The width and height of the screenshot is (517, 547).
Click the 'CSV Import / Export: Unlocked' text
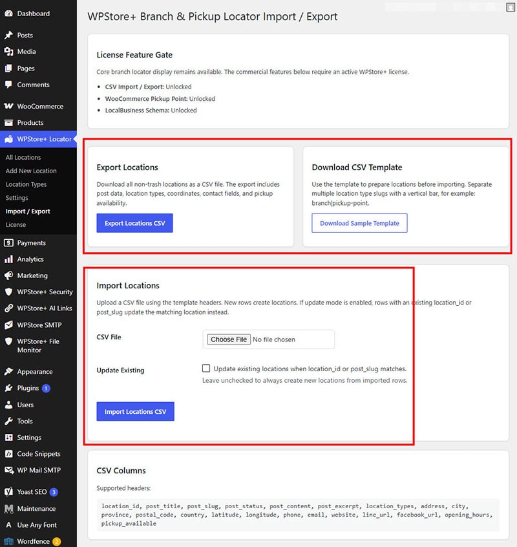[148, 87]
